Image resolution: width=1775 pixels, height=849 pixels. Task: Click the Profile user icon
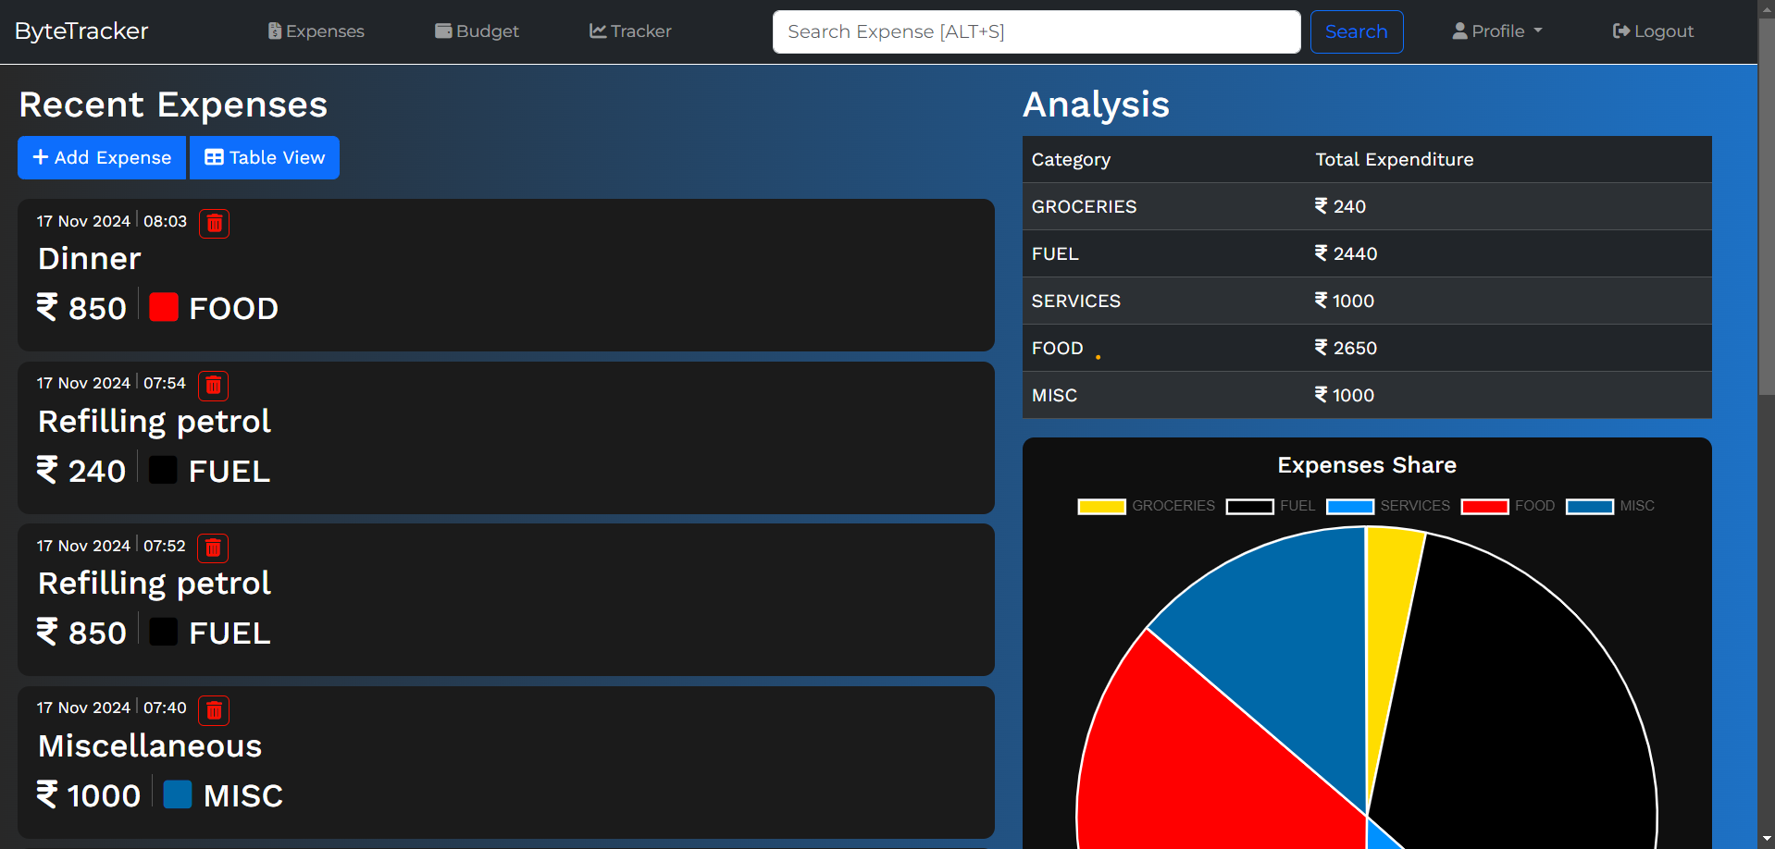point(1459,31)
